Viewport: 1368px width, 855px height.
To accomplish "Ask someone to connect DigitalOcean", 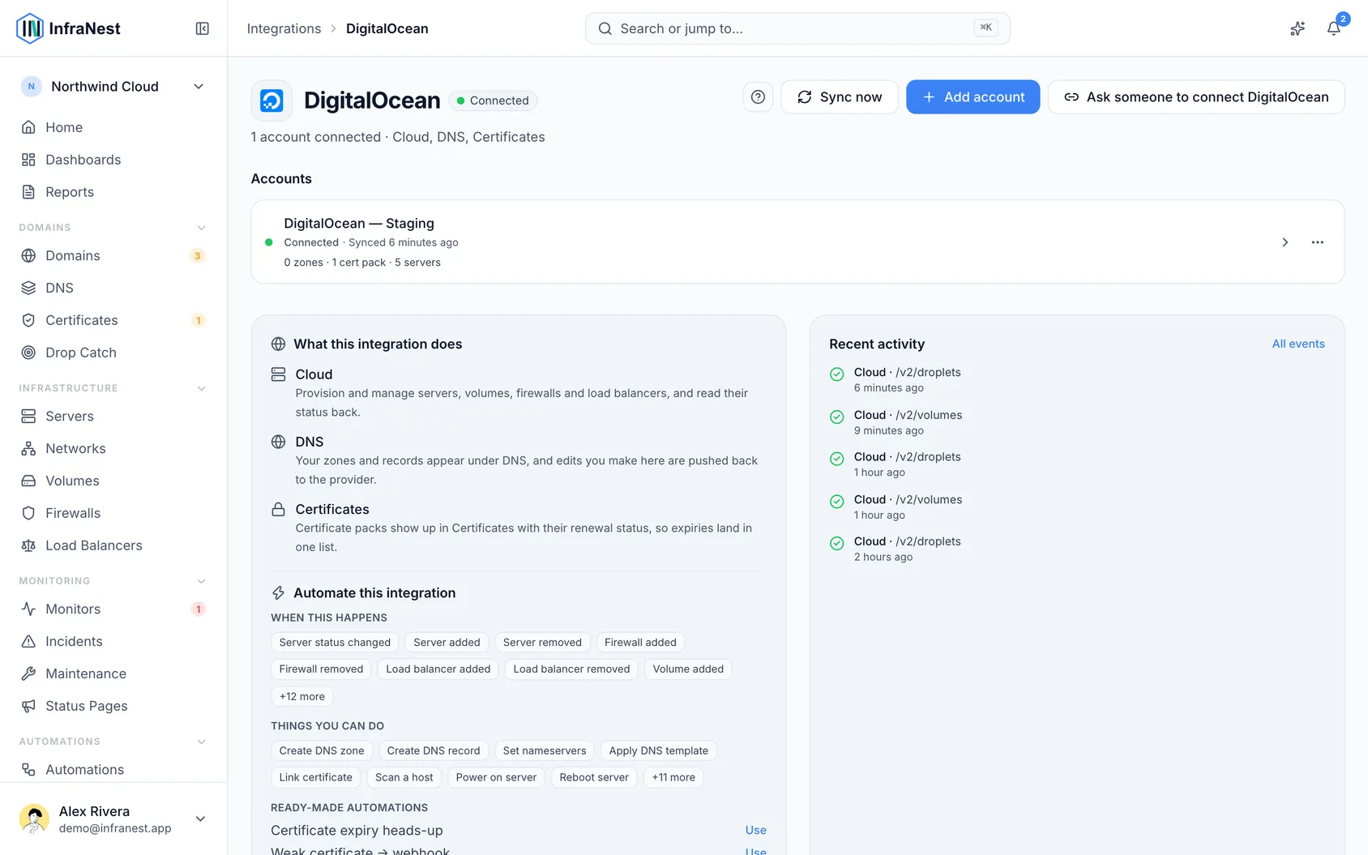I will click(1196, 97).
